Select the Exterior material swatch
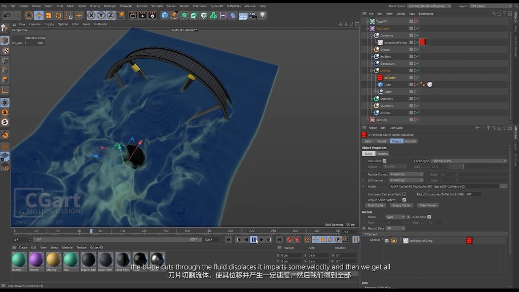This screenshot has width=519, height=292. click(19, 259)
